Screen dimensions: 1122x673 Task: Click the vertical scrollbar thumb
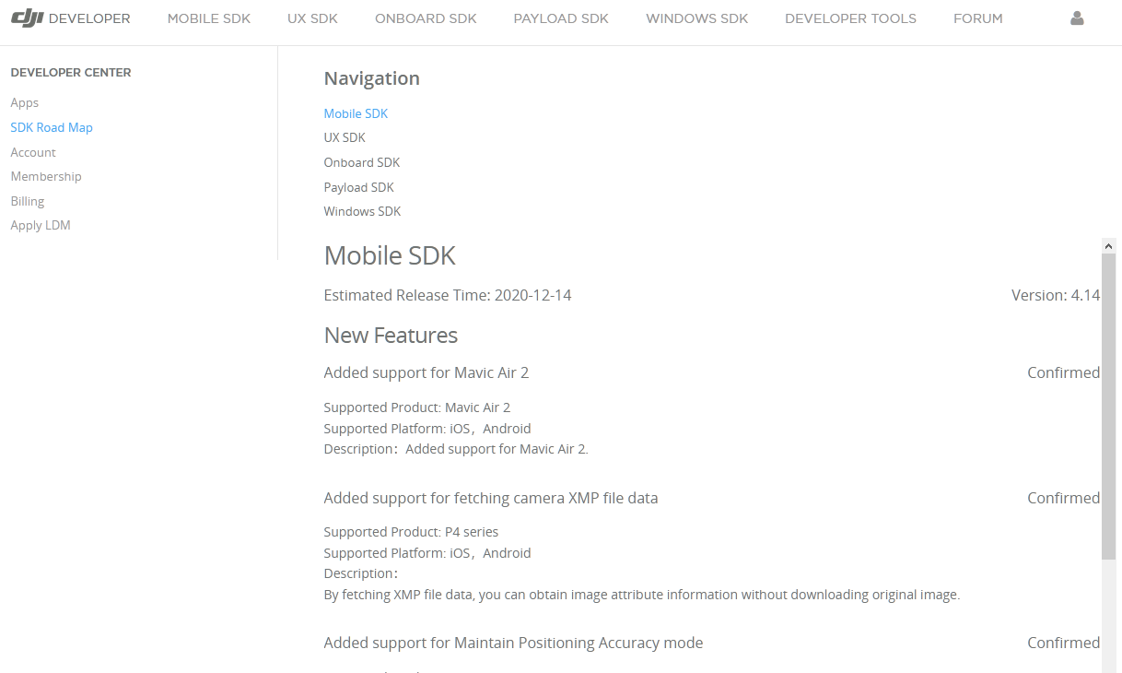(1109, 407)
